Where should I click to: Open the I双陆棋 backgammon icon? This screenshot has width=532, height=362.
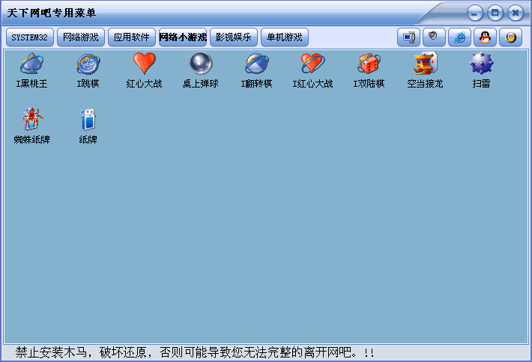pos(369,65)
